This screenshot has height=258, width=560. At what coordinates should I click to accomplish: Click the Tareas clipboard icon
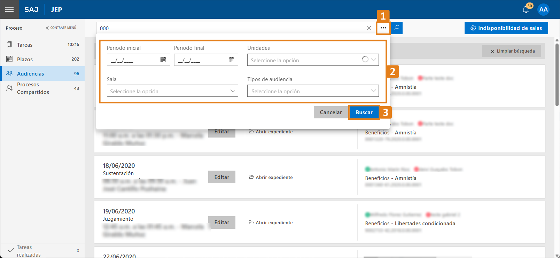9,45
